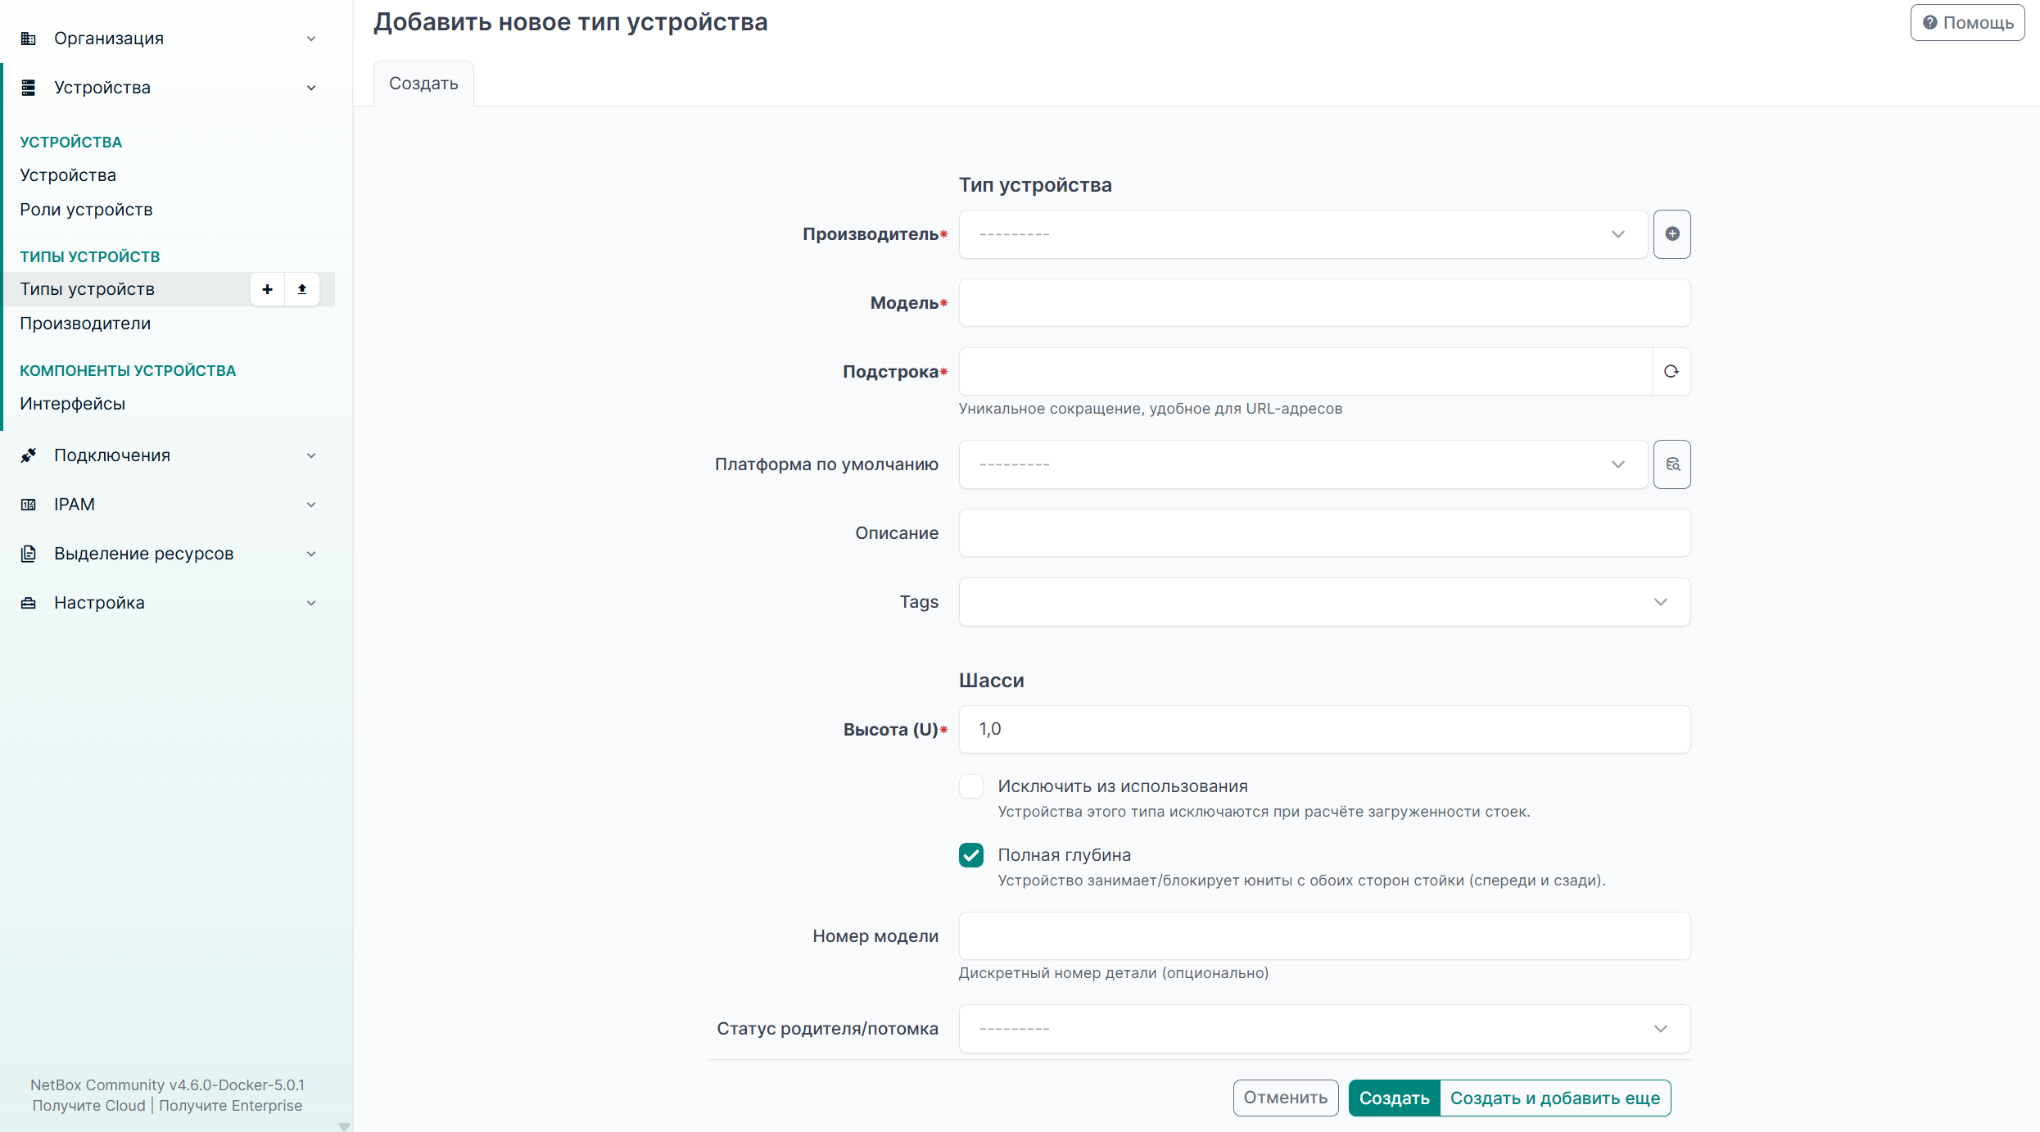Click Создать и добавить еще button
Screen dimensions: 2040x1132
pos(1555,1098)
